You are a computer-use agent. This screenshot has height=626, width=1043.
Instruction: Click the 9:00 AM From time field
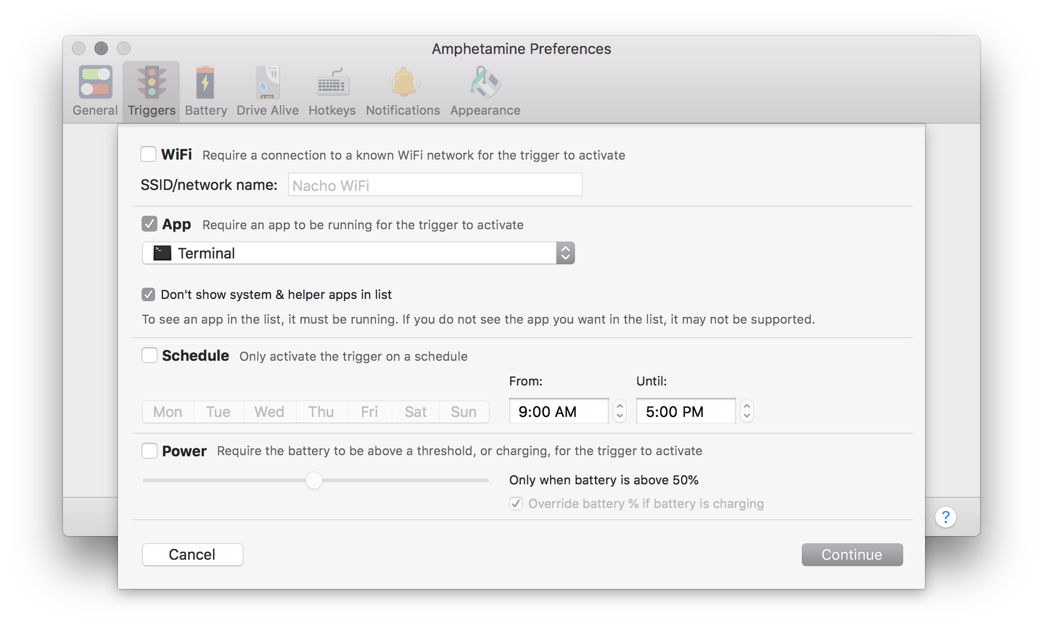[x=559, y=411]
